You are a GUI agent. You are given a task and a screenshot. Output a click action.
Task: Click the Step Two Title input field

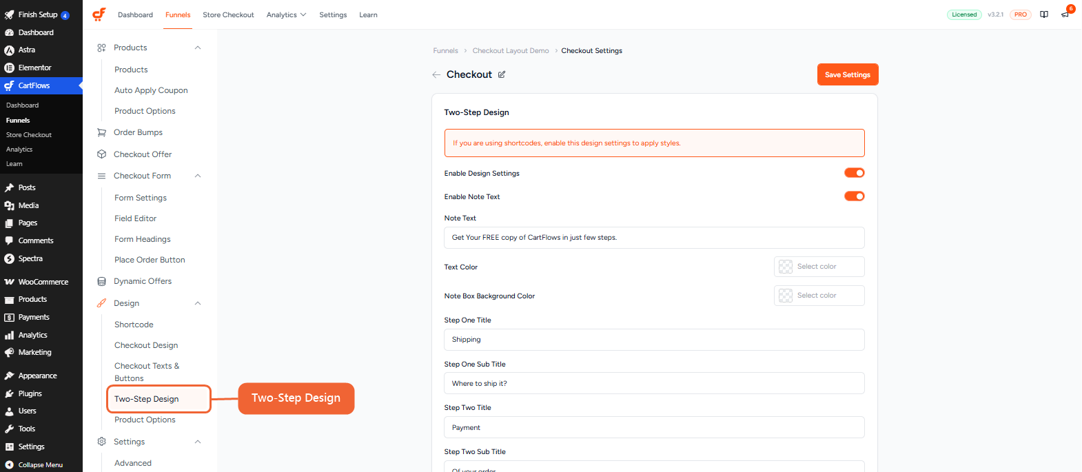[x=654, y=427]
